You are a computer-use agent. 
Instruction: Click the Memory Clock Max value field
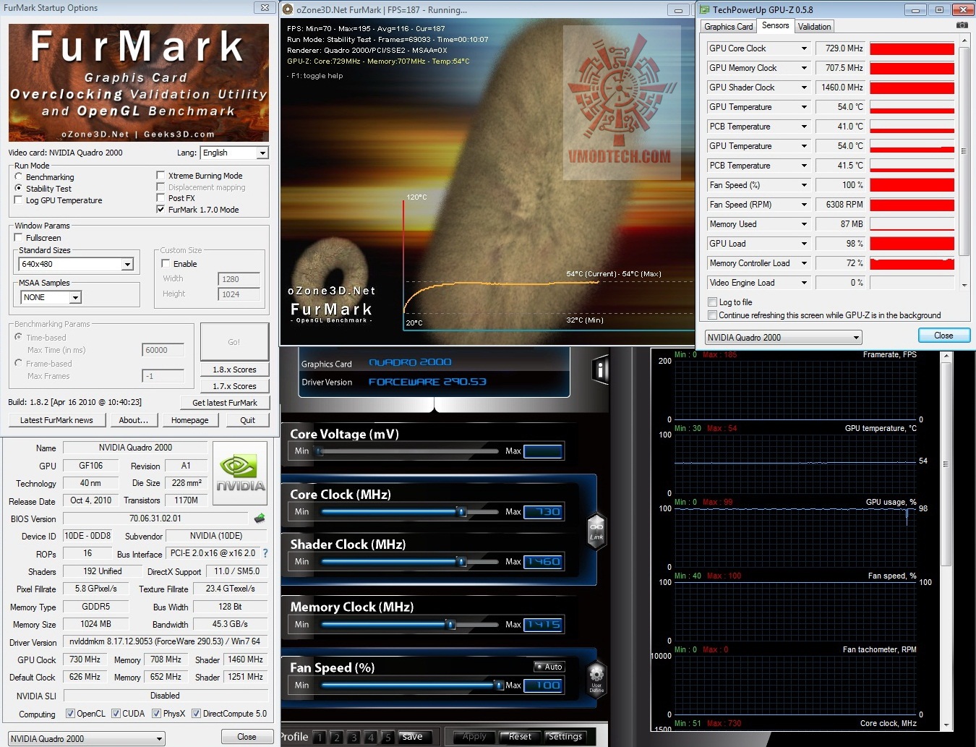543,625
